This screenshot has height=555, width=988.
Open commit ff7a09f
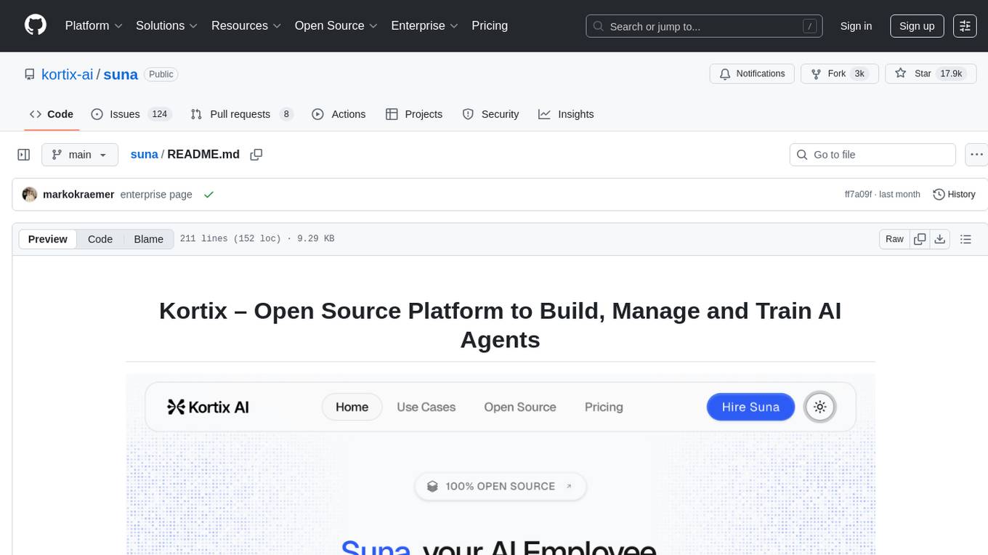click(859, 195)
